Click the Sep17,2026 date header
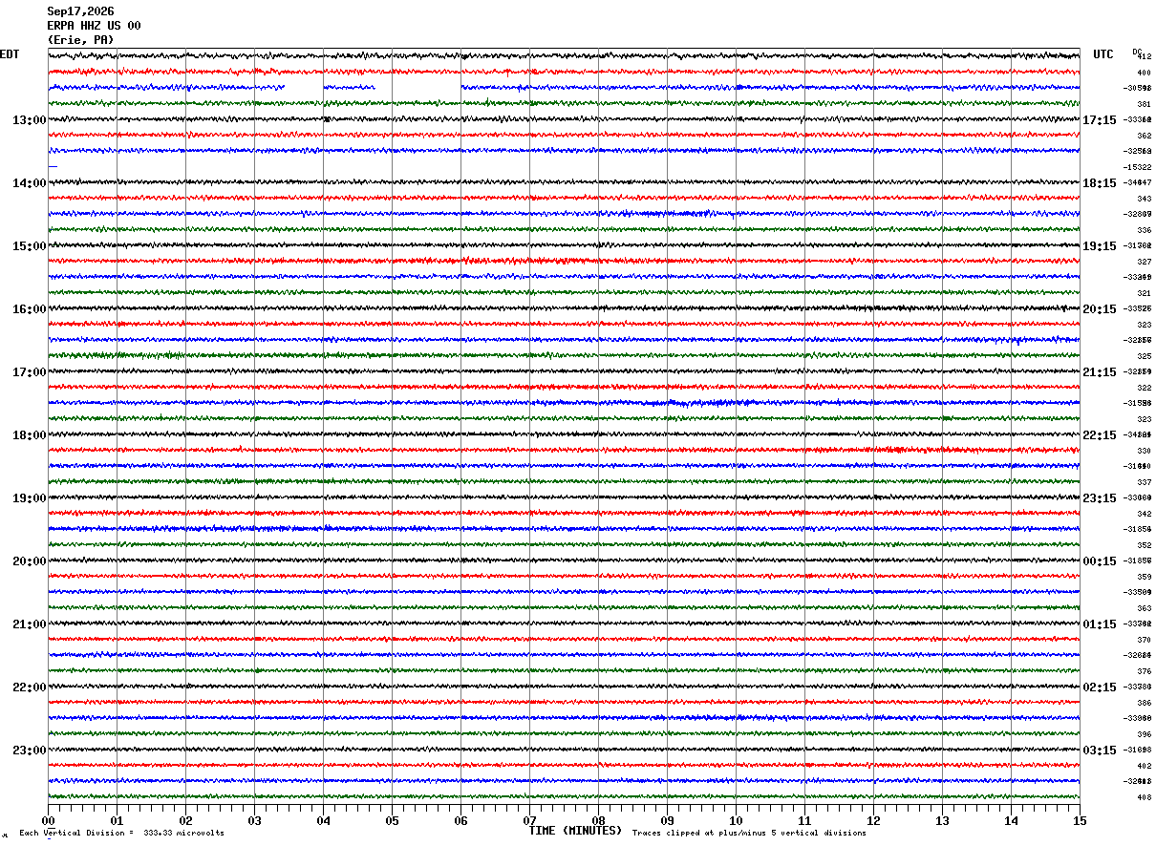This screenshot has width=1156, height=846. click(80, 11)
